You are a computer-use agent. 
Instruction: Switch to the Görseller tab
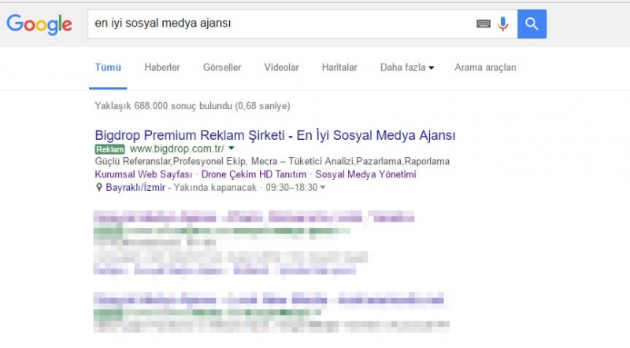[x=222, y=68]
